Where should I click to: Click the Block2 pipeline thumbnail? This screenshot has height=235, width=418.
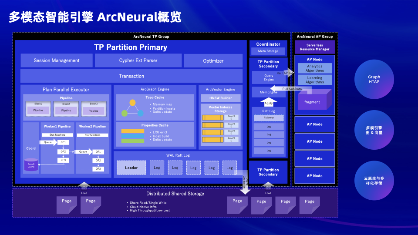tap(66, 109)
